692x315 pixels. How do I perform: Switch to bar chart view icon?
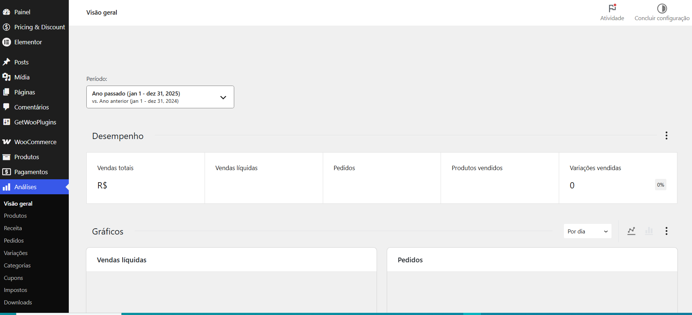[649, 231]
